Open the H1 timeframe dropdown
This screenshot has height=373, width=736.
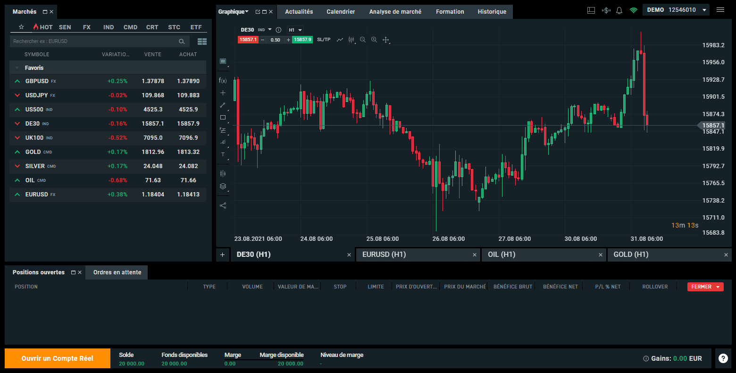[x=295, y=30]
